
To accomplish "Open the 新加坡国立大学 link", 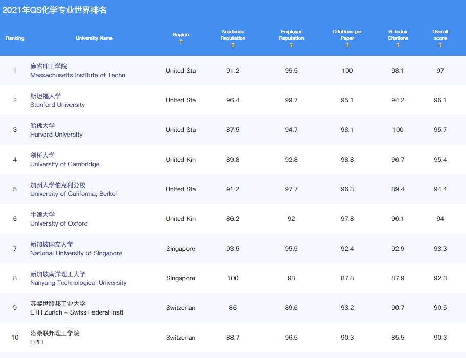I will 52,244.
